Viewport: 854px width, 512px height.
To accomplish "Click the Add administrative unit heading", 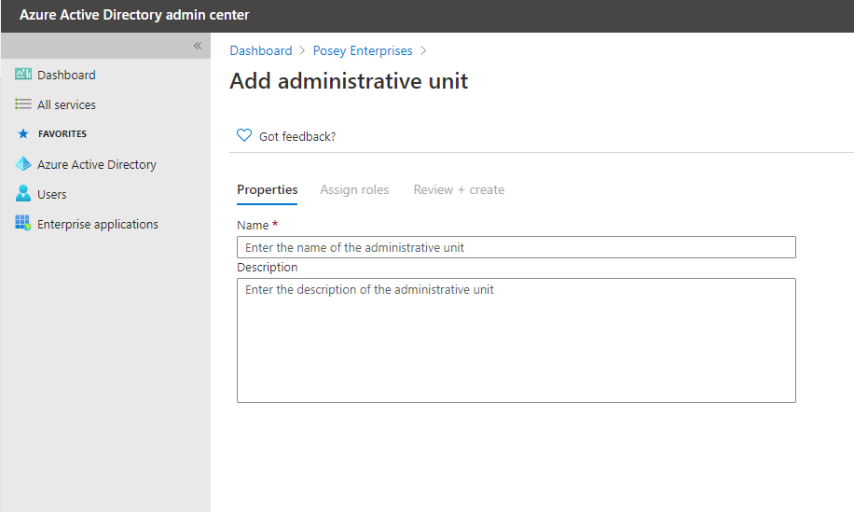I will point(349,81).
